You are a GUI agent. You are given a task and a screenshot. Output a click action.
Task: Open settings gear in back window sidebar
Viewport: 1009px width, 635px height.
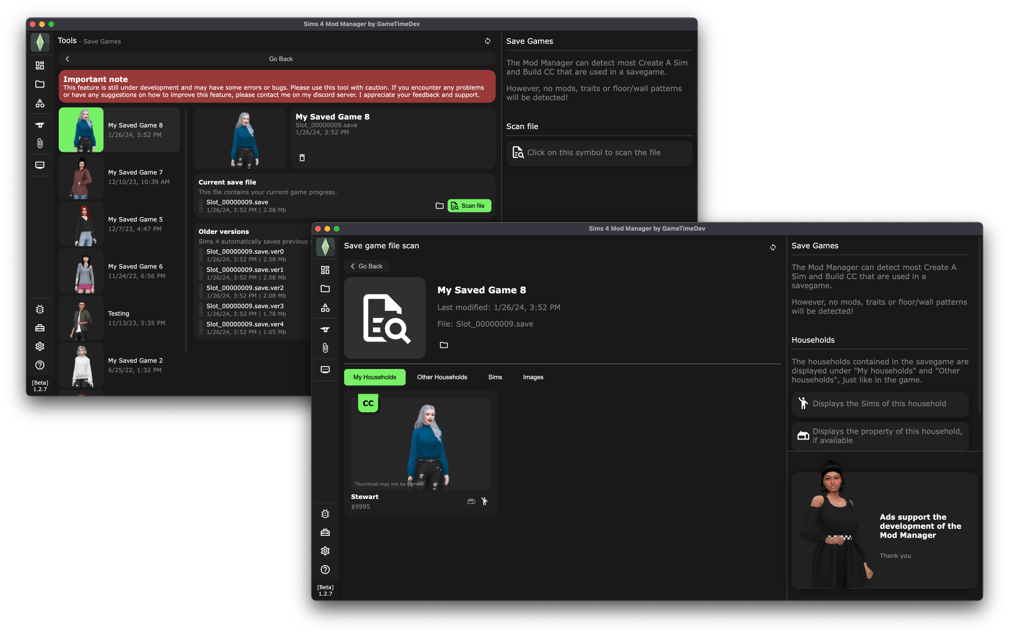pyautogui.click(x=40, y=347)
